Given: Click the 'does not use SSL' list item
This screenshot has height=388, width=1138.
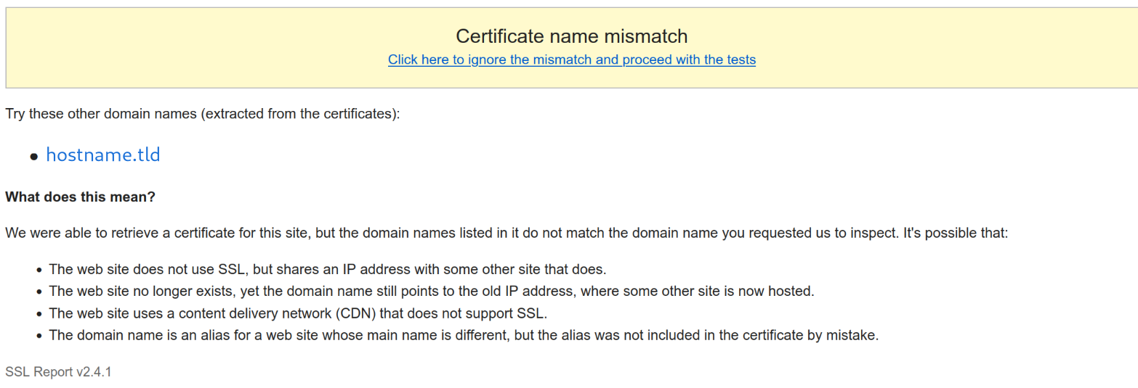Looking at the screenshot, I should coord(327,269).
